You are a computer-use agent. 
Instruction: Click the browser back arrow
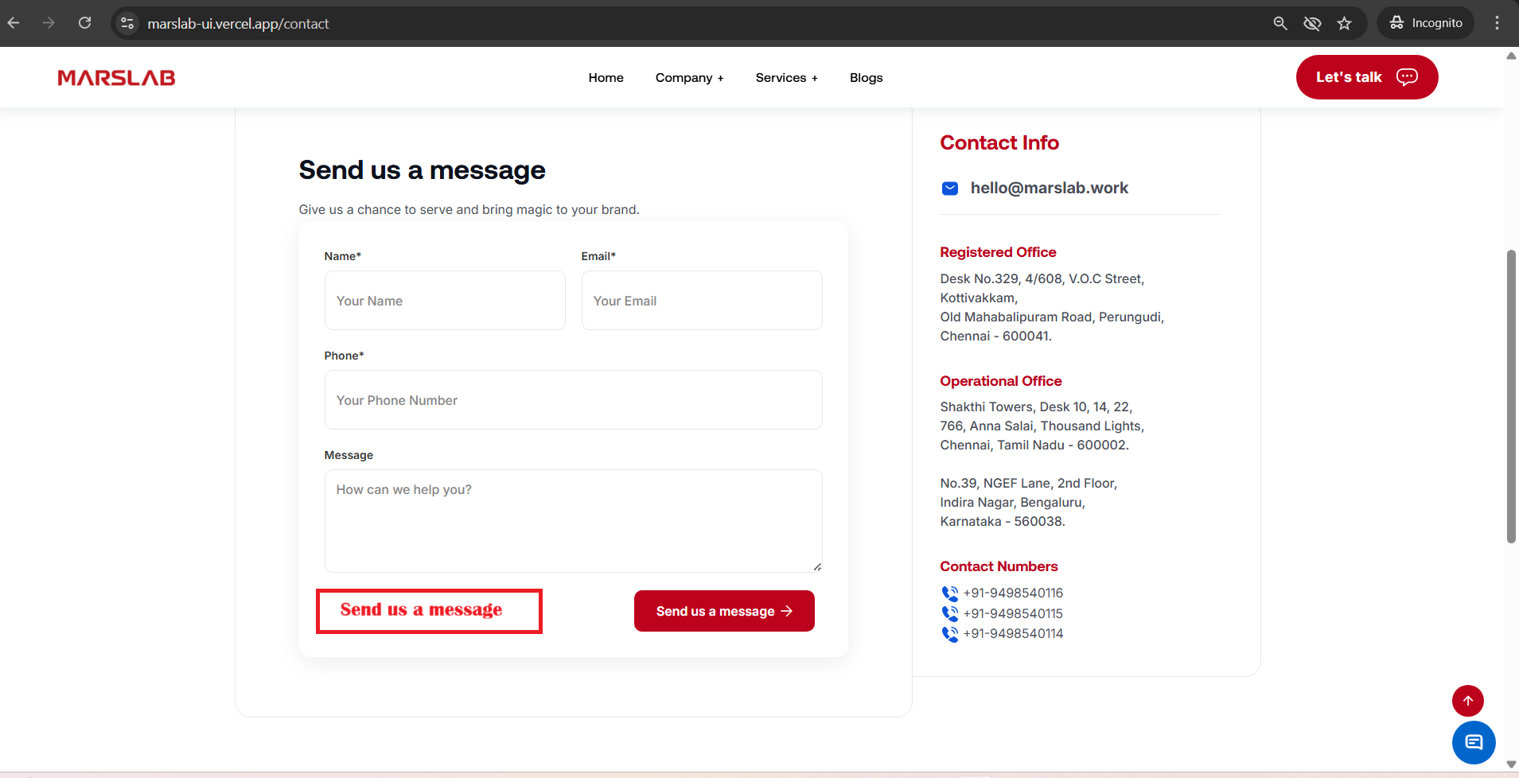[x=14, y=23]
